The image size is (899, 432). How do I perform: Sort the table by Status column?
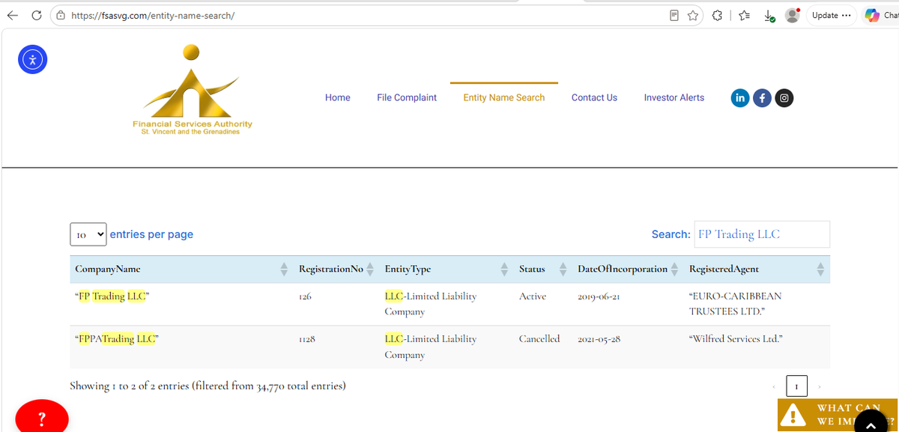point(542,269)
